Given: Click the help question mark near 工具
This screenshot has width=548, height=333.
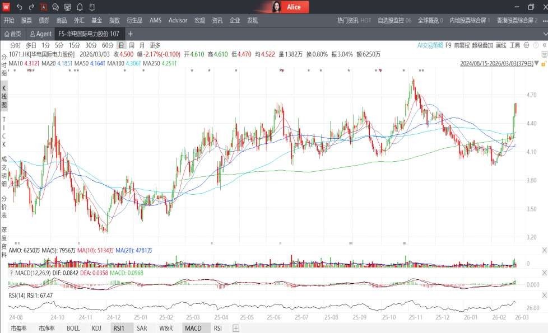Looking at the screenshot, I should (535, 45).
